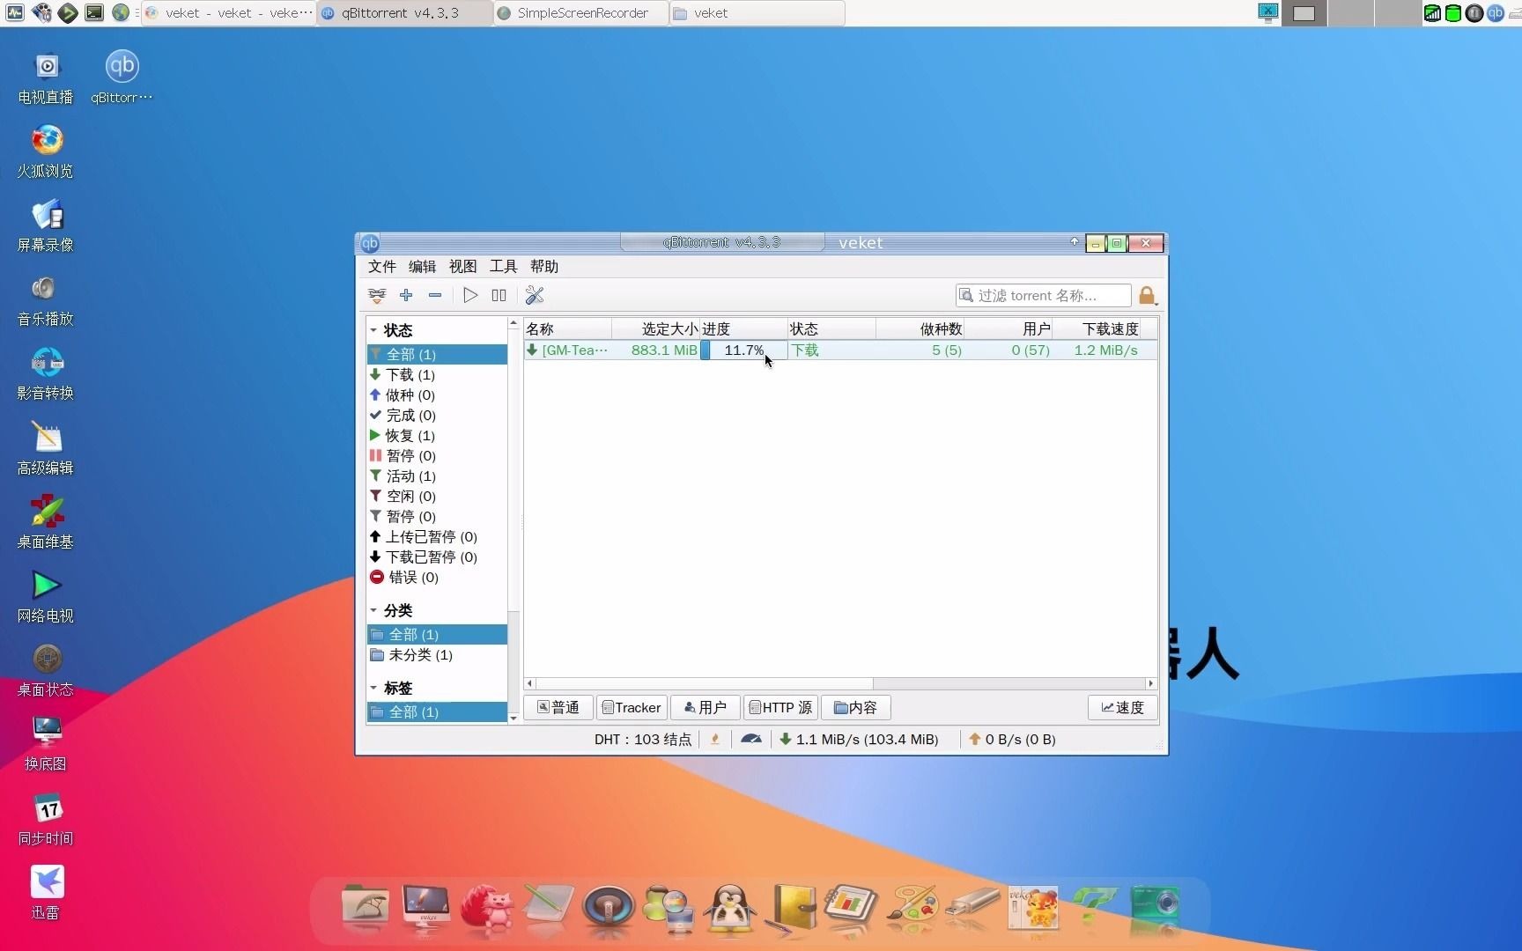Show the 速度 graph tab
The width and height of the screenshot is (1522, 951).
click(1123, 707)
